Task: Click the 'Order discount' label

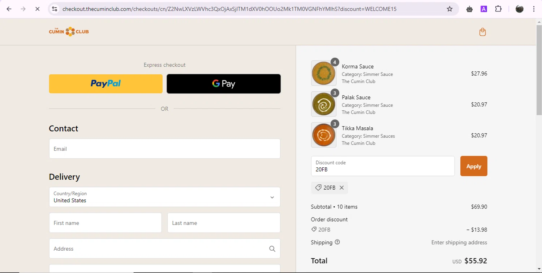Action: (x=329, y=220)
